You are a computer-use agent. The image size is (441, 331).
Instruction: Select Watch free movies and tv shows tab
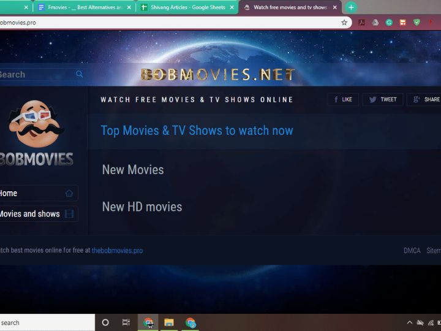[290, 7]
